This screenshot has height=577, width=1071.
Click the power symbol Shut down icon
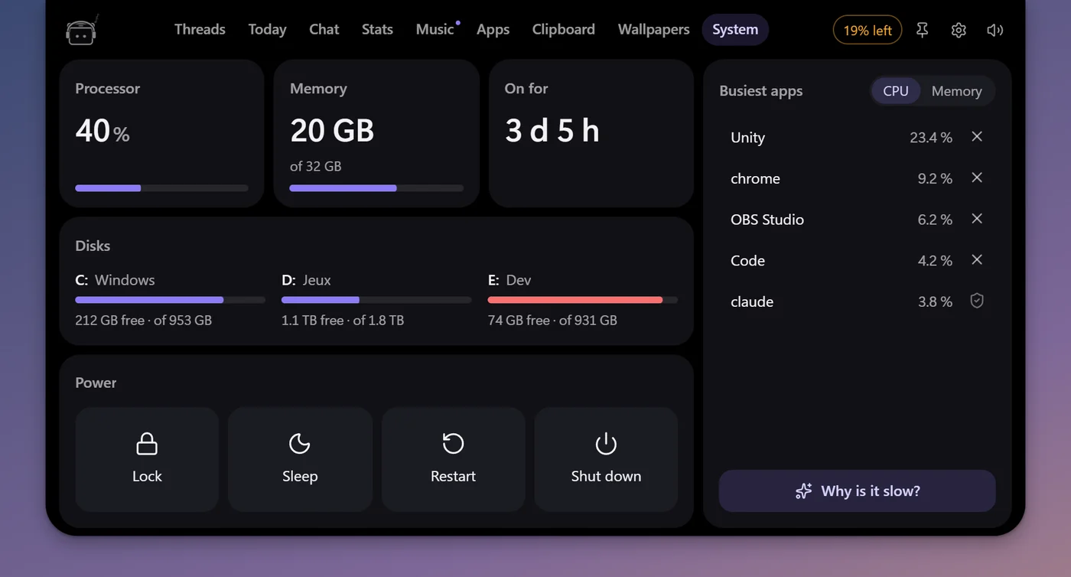coord(606,444)
